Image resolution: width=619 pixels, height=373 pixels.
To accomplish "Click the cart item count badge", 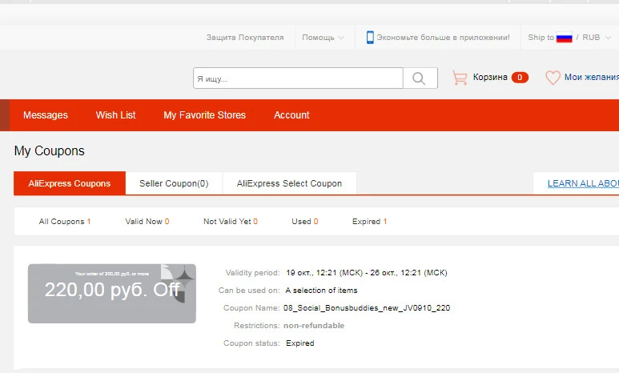I will (x=520, y=78).
